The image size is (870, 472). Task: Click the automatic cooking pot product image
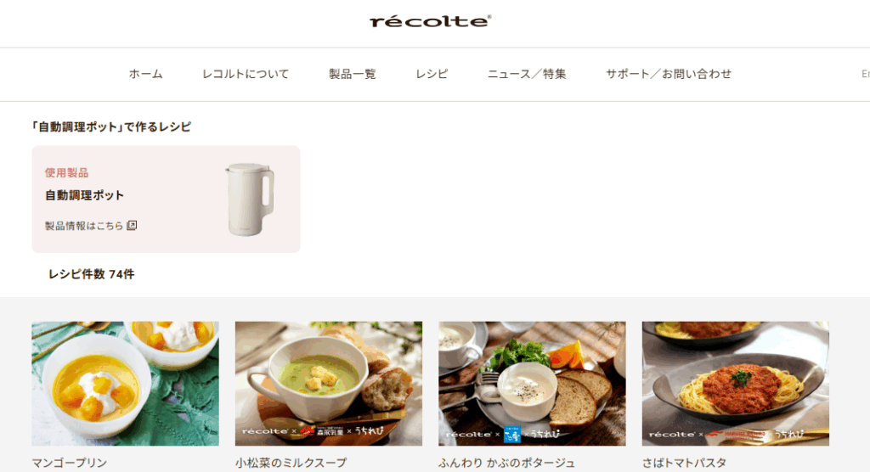coord(250,199)
